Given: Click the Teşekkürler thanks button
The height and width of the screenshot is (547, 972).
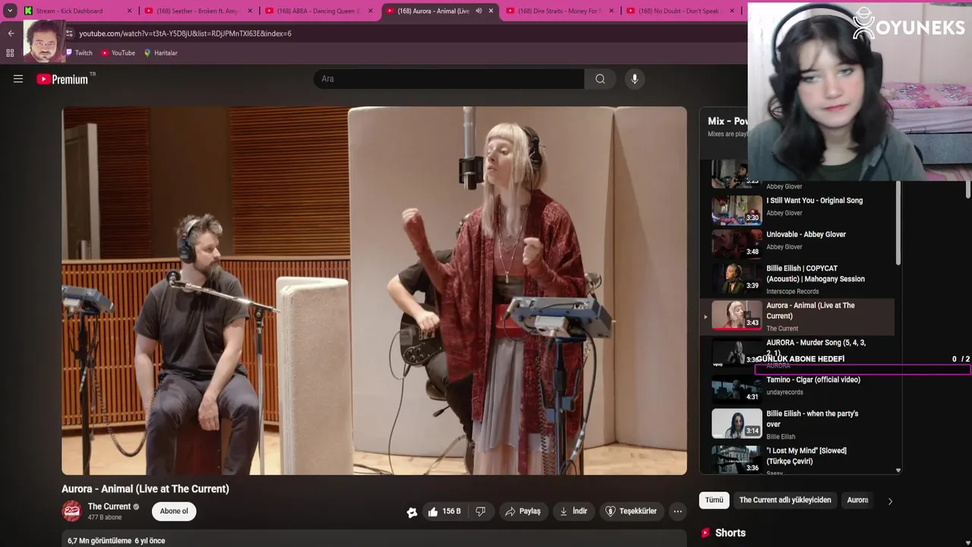Looking at the screenshot, I should (x=631, y=511).
